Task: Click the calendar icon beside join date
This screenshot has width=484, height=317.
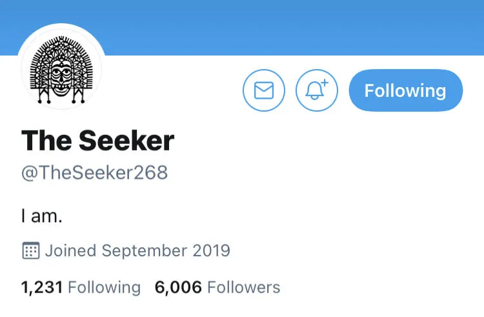Action: (x=30, y=251)
